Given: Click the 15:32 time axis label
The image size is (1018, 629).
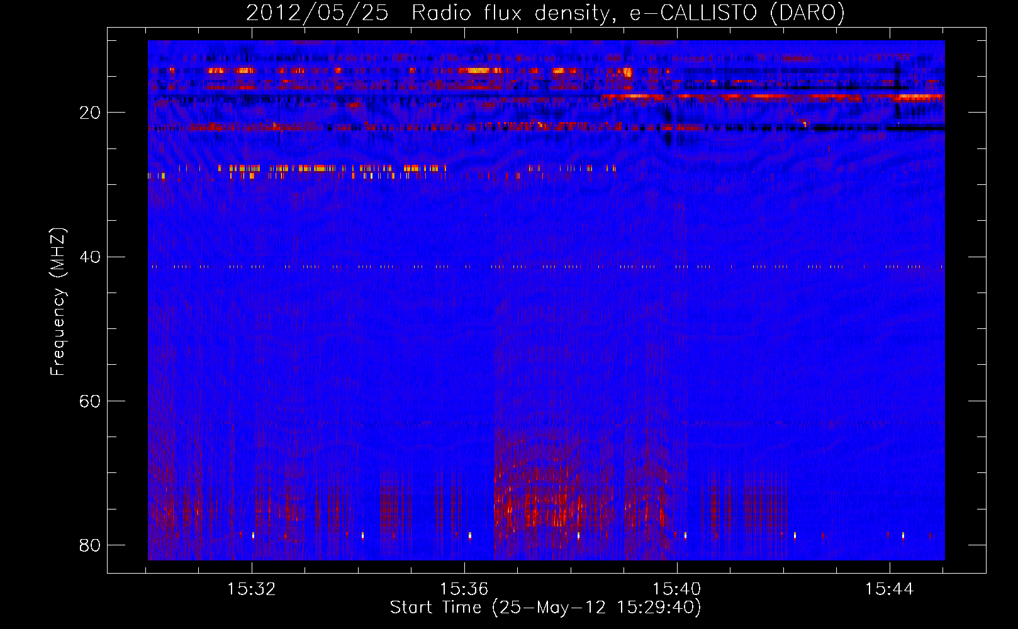Looking at the screenshot, I should [x=252, y=589].
